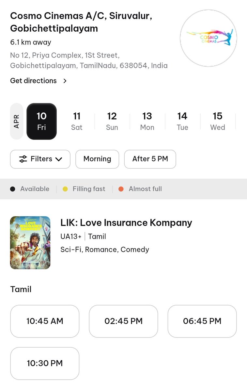The width and height of the screenshot is (247, 392).
Task: Tap the APR month label
Action: [17, 121]
